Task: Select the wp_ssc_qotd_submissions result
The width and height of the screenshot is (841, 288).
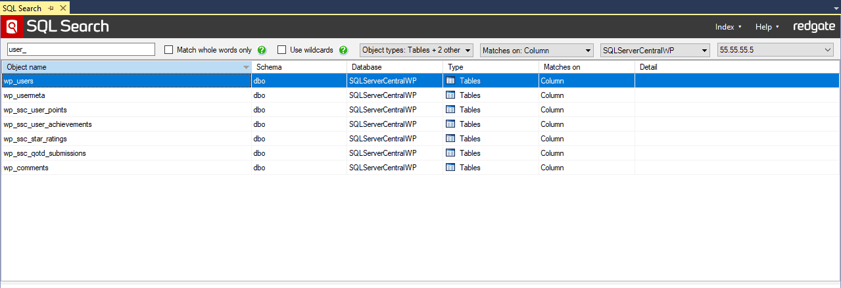Action: (420, 153)
